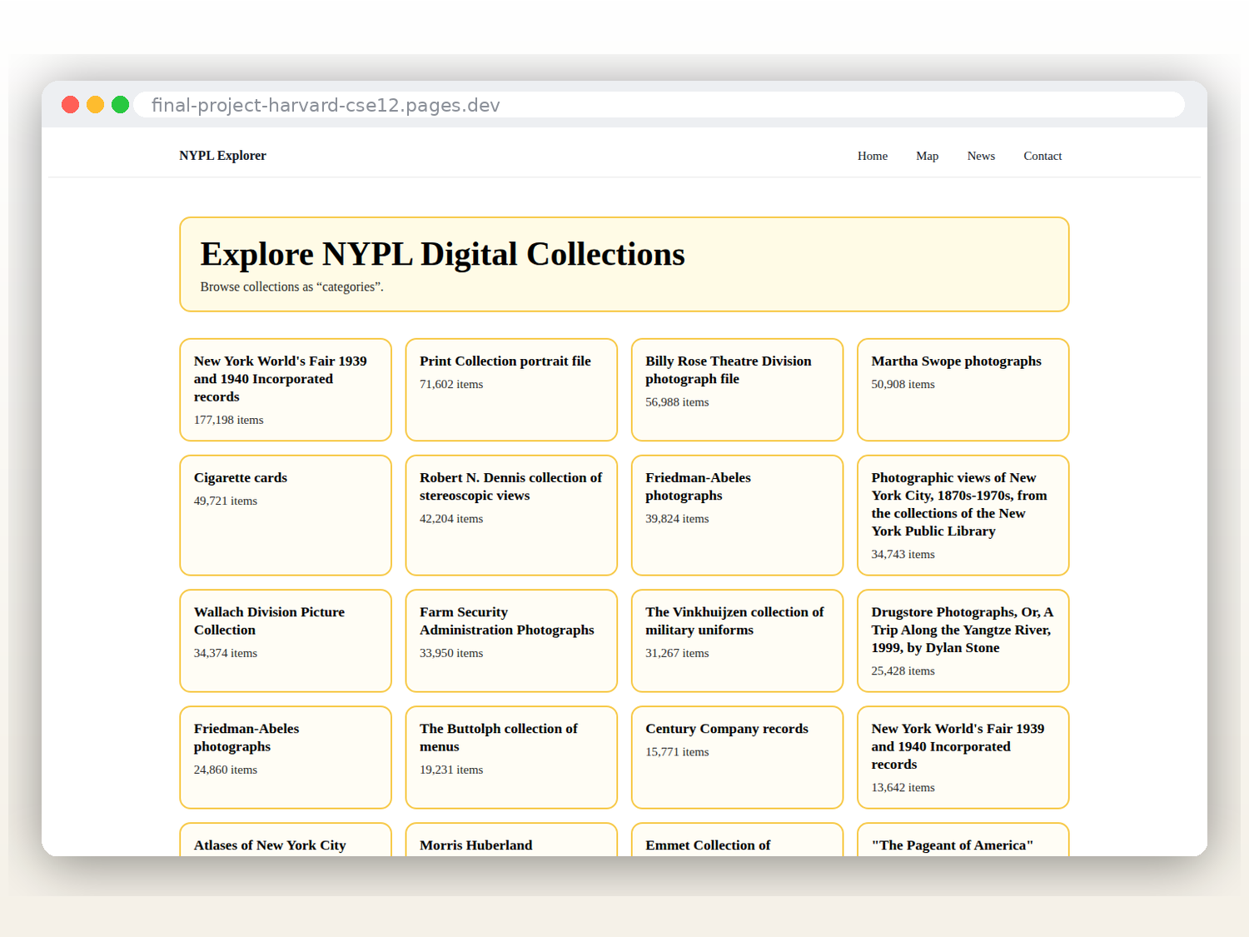Open the Century Company records card

pos(737,757)
